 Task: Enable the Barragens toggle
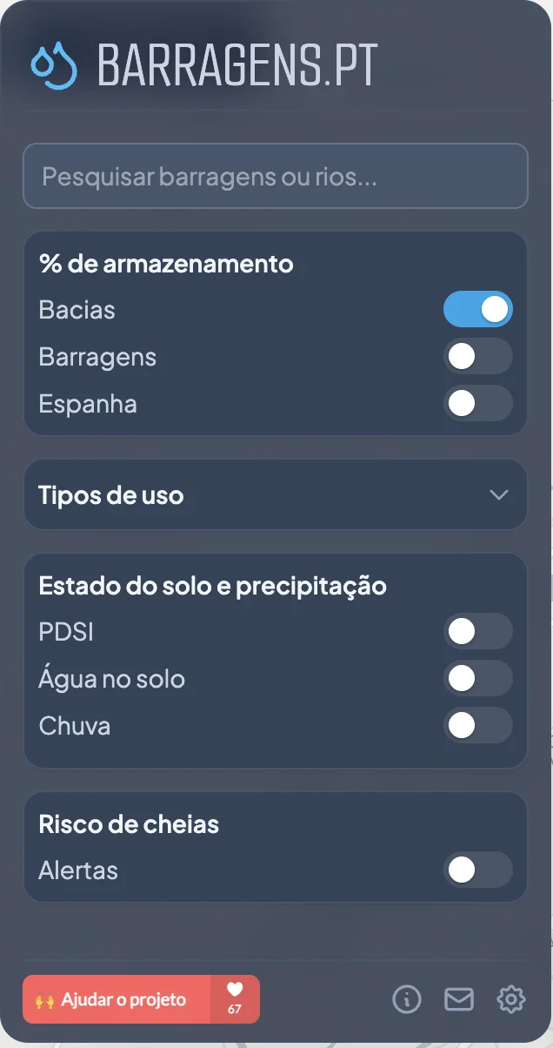478,356
